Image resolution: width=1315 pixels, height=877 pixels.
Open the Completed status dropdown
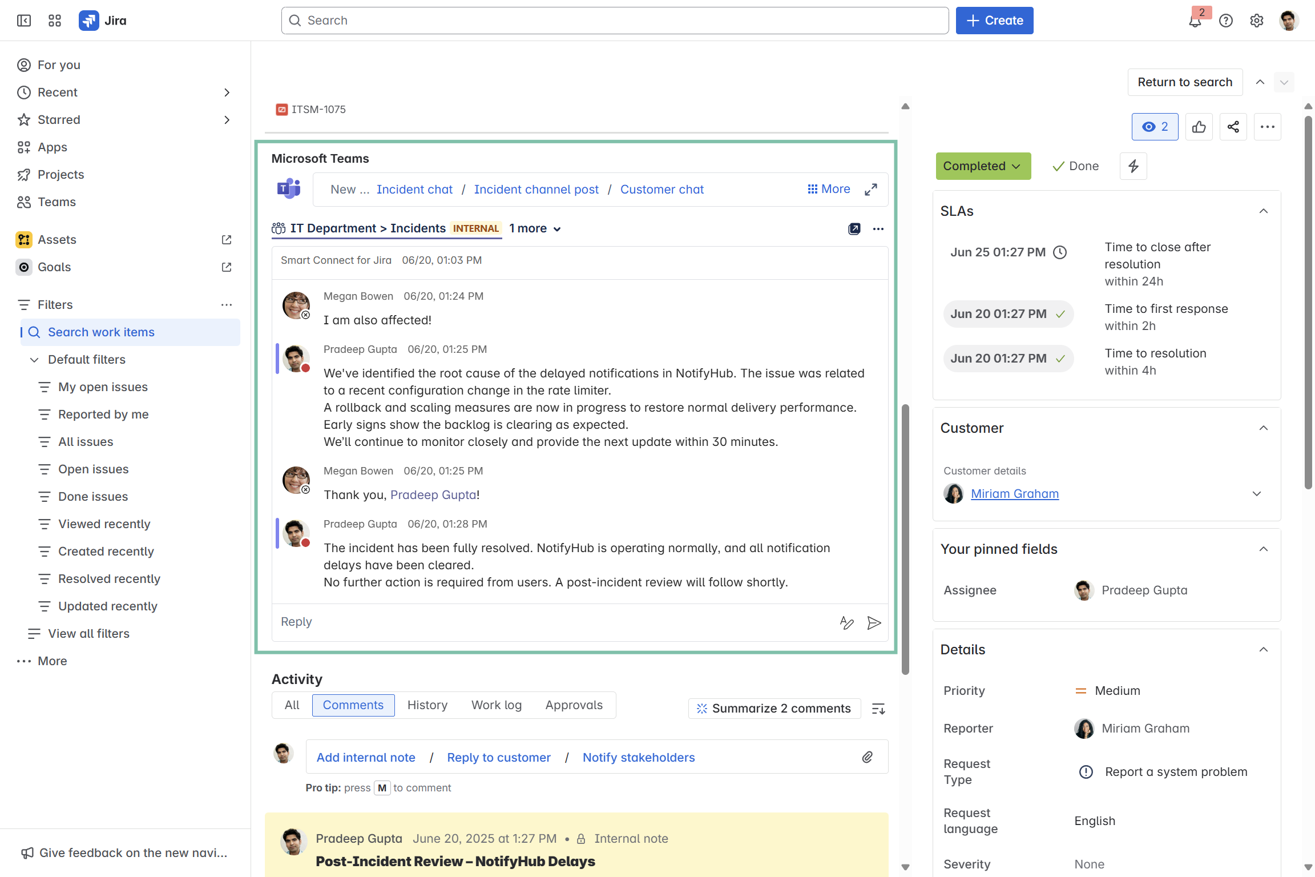click(x=983, y=166)
